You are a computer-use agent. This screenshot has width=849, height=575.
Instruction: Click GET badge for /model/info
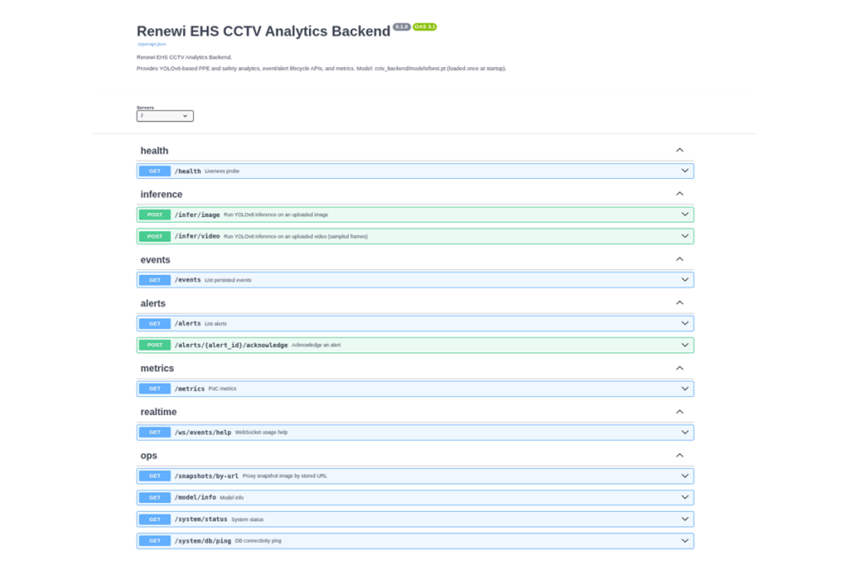(155, 498)
